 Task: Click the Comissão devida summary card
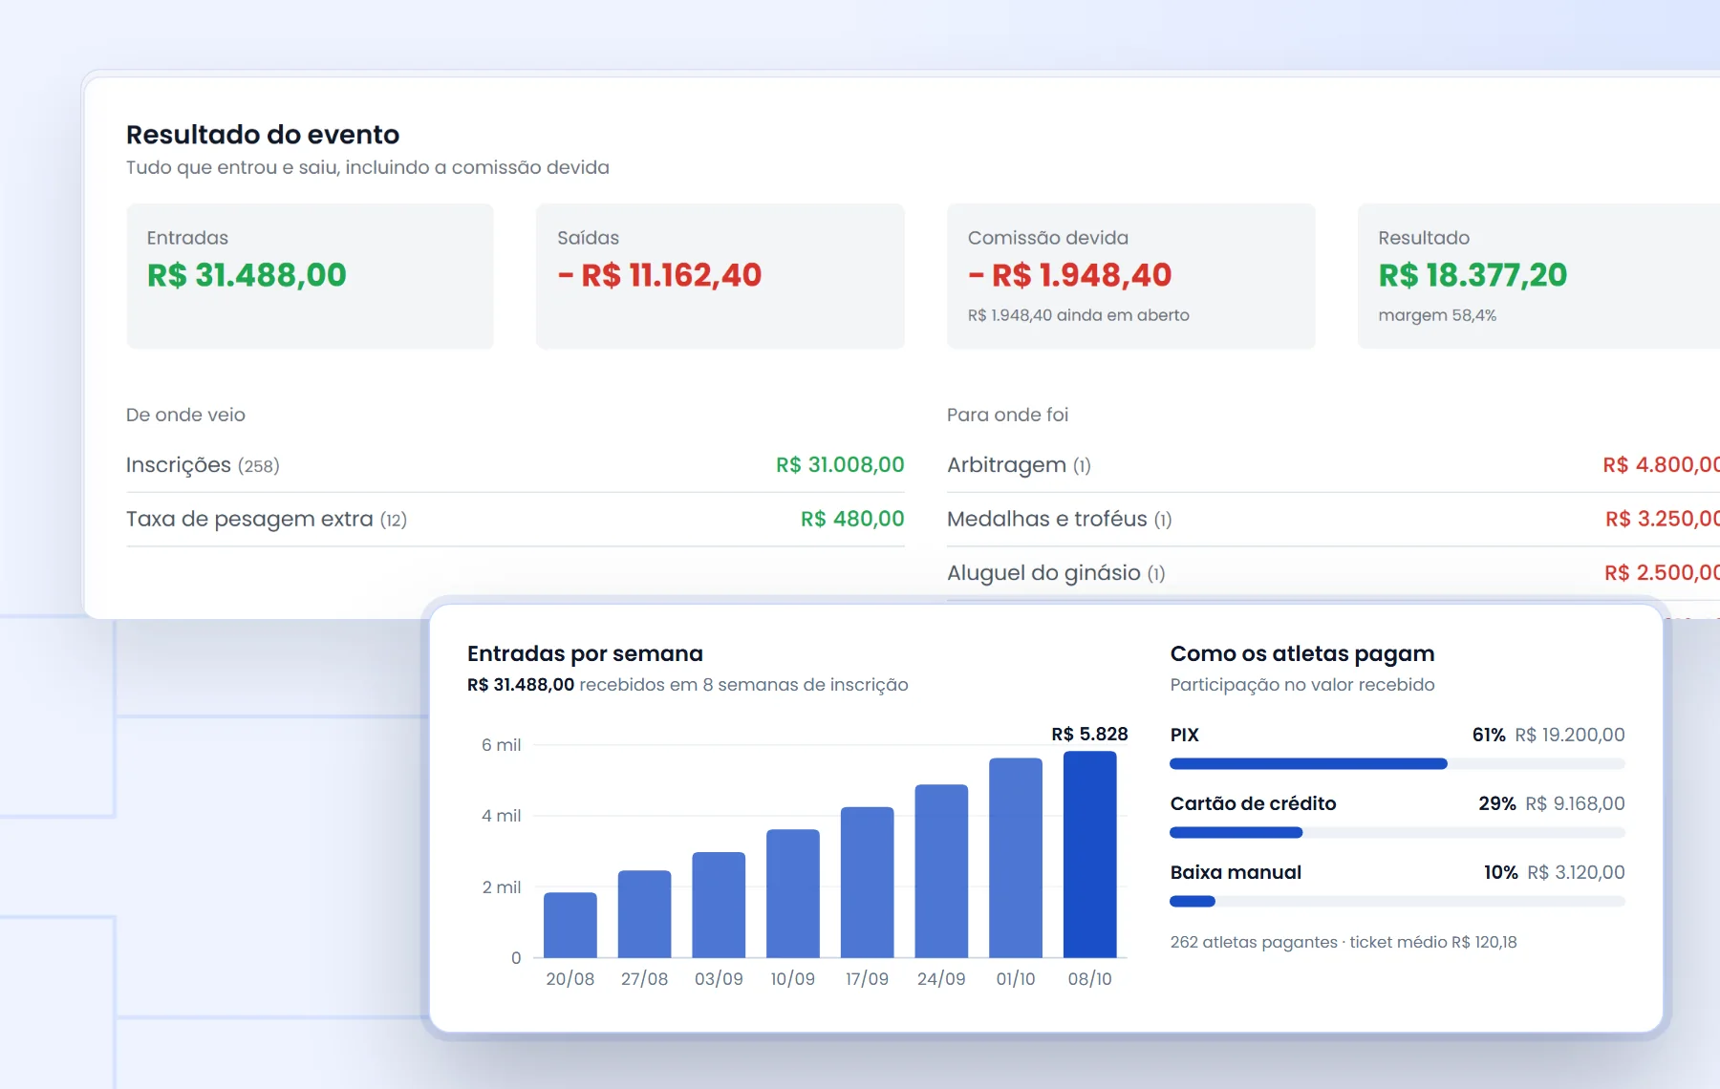(1131, 276)
